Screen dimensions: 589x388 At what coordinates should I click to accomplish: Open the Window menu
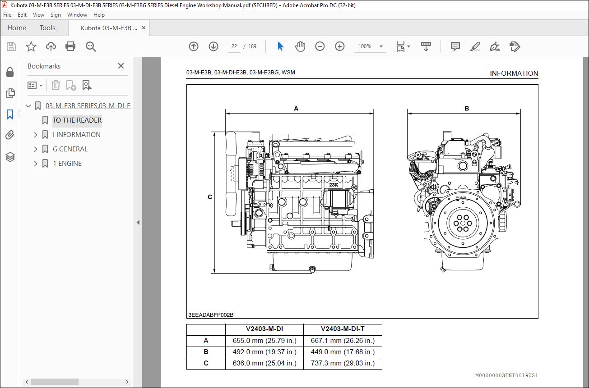77,15
